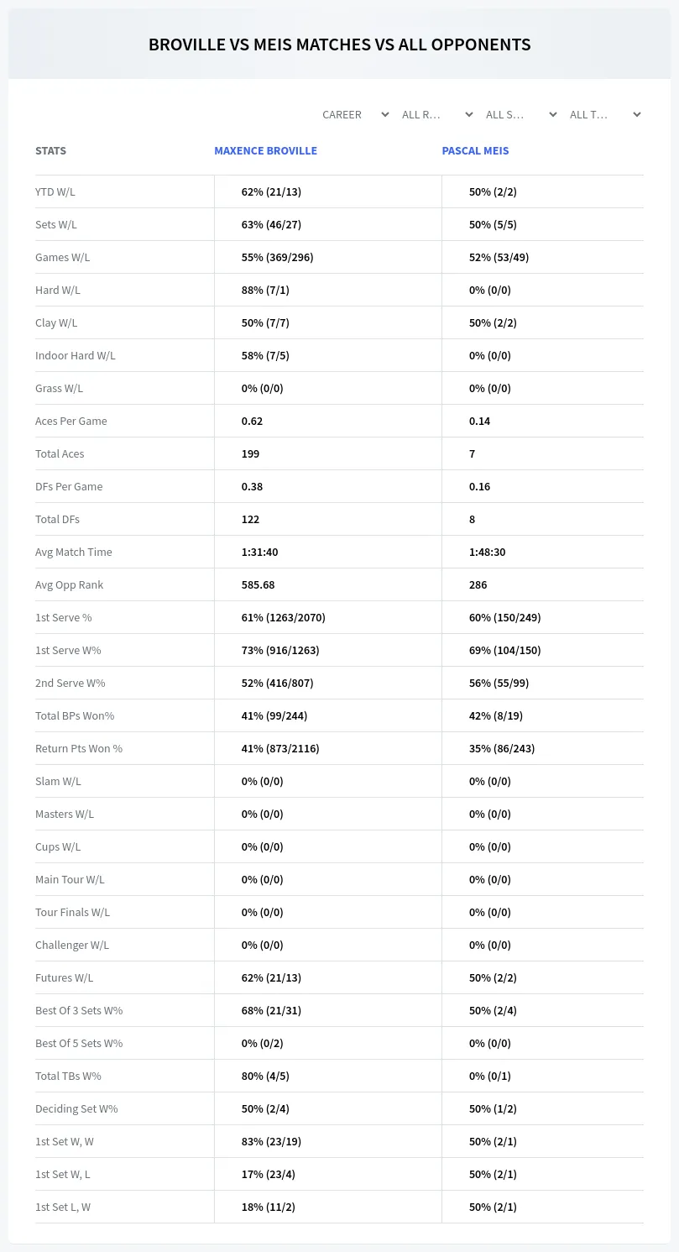Select the Deciding Set W% row label

[76, 1108]
